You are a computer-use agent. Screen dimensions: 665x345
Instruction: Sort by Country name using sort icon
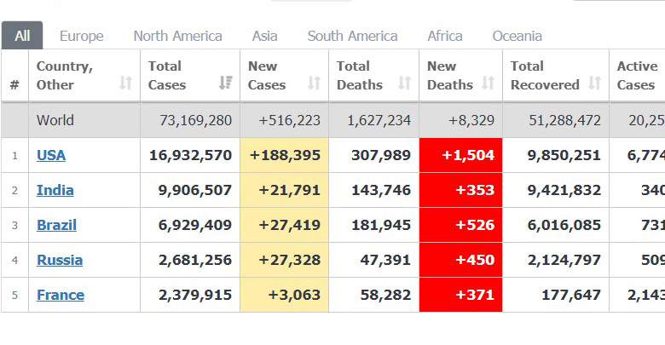125,83
